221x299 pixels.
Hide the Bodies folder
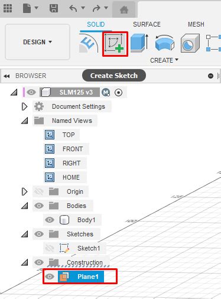tap(39, 206)
